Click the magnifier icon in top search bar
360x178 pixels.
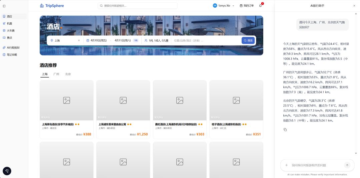click(101, 6)
